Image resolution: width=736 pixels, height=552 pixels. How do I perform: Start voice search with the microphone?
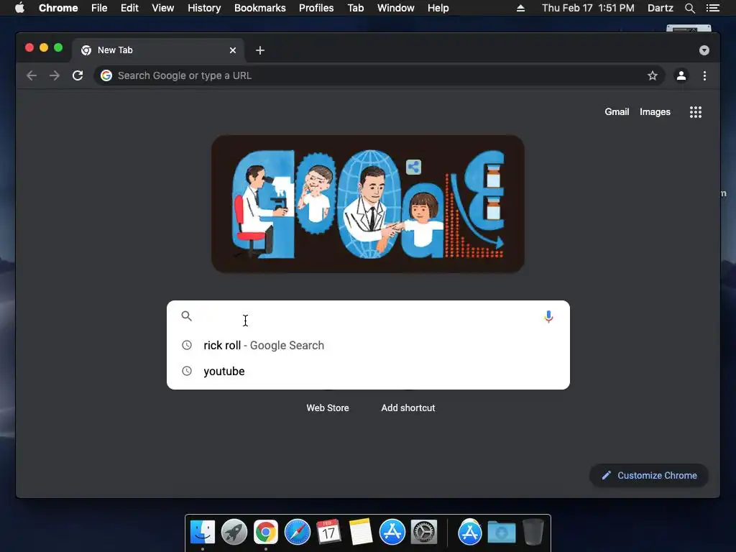[548, 317]
